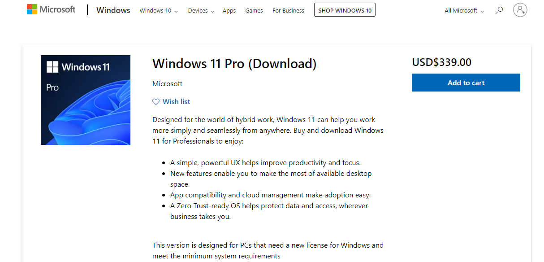This screenshot has height=262, width=544.
Task: Click the Microsoft logo icon
Action: pos(32,9)
